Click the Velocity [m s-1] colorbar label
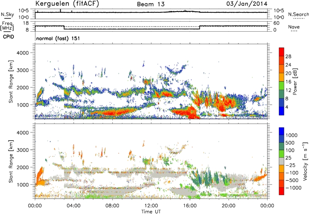The width and height of the screenshot is (309, 214). click(305, 161)
